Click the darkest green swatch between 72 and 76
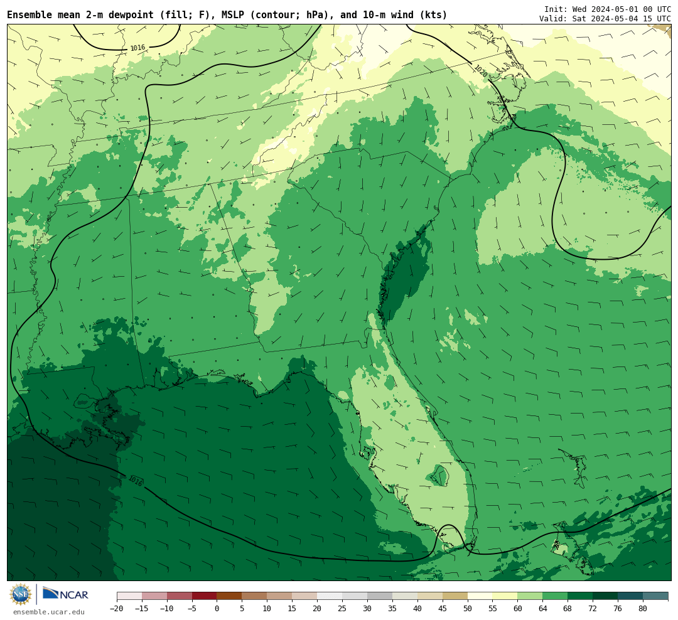This screenshot has height=620, width=678. pyautogui.click(x=605, y=596)
